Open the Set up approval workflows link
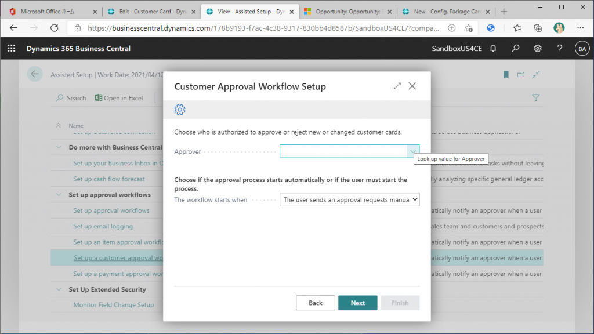 point(111,210)
